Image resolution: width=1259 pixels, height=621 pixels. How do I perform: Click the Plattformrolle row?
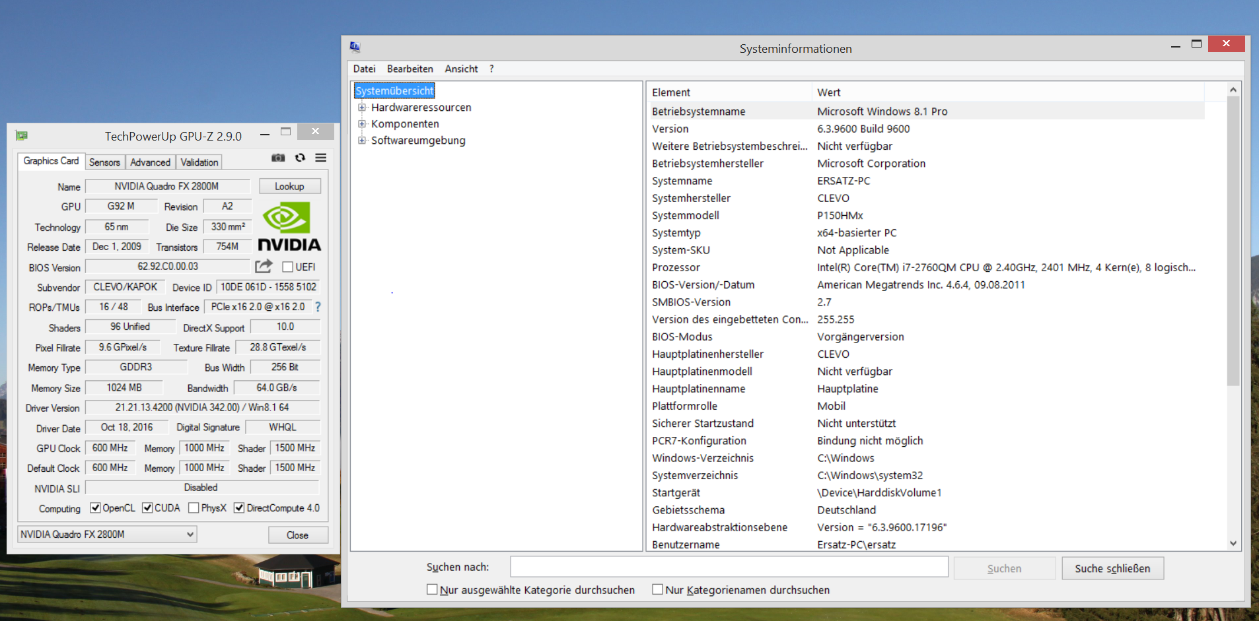click(926, 406)
